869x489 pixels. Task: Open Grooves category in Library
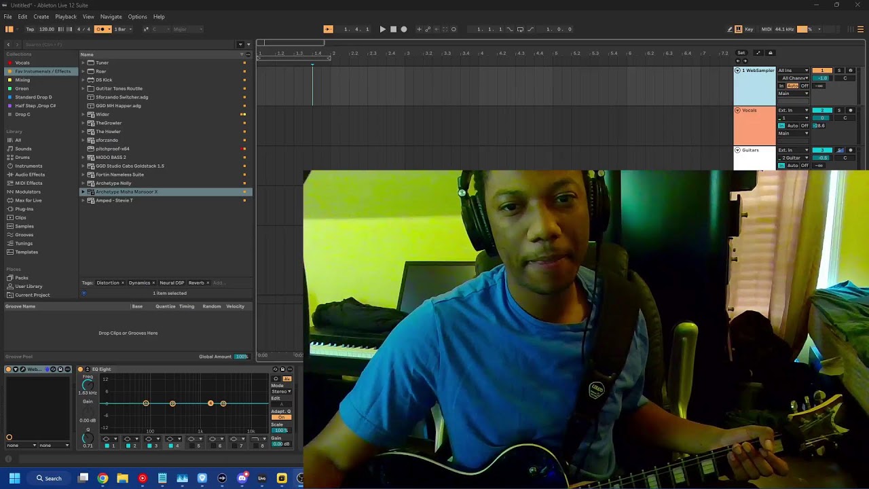pyautogui.click(x=24, y=235)
